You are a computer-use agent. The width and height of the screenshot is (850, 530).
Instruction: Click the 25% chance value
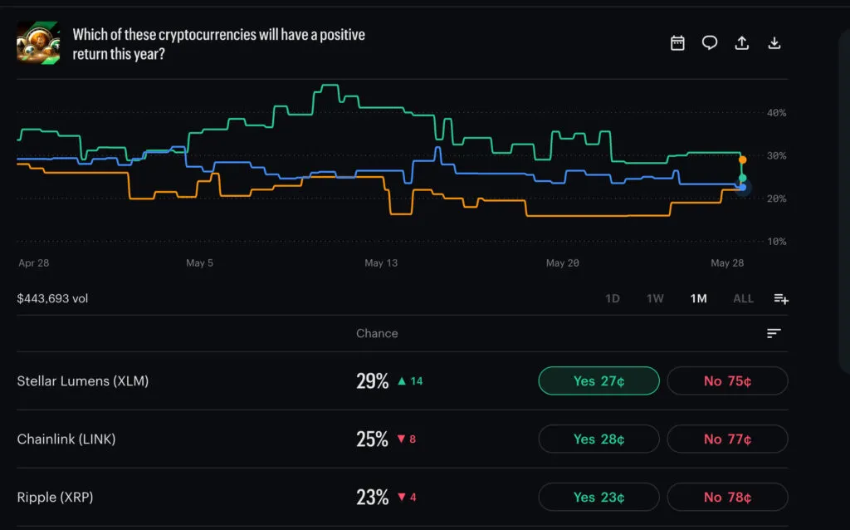pos(373,439)
